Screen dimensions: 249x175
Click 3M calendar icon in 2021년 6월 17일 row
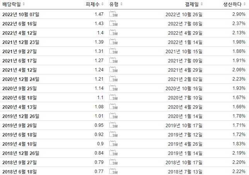click(113, 60)
